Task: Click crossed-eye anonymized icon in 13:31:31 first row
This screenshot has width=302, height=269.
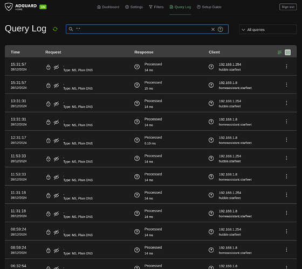Action: [56, 104]
